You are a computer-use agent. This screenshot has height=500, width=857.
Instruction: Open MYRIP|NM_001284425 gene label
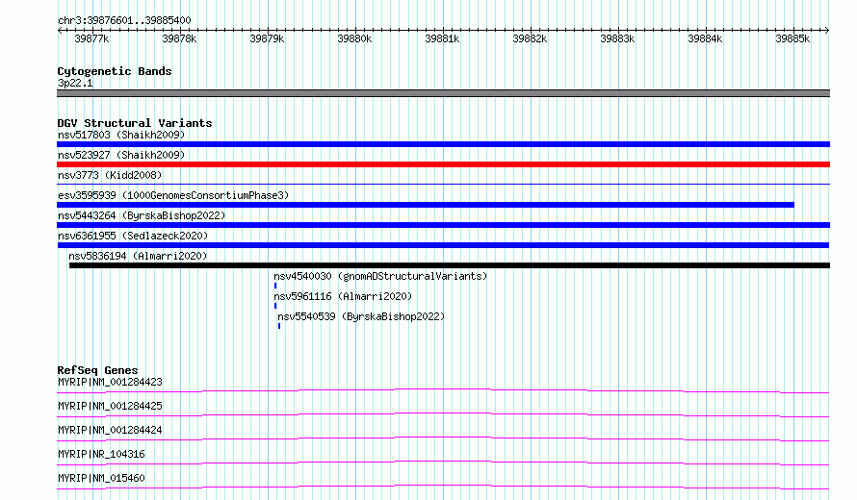click(x=110, y=406)
